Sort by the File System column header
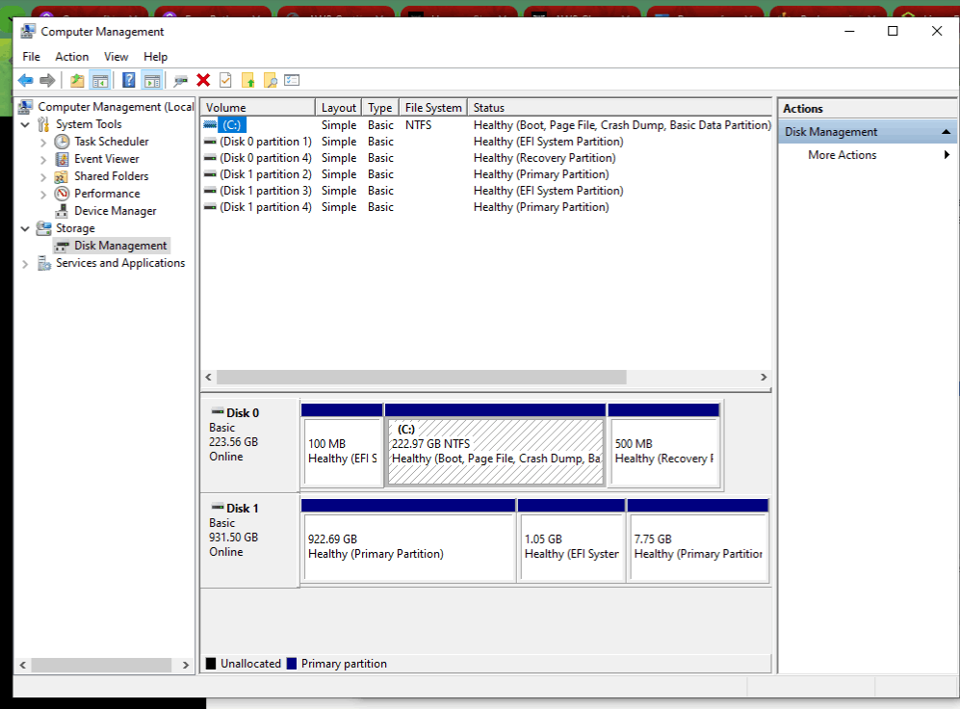 (x=433, y=107)
